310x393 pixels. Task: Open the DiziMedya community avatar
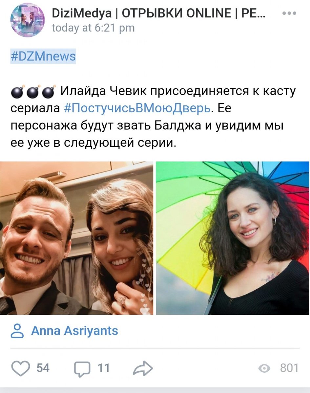pyautogui.click(x=27, y=20)
